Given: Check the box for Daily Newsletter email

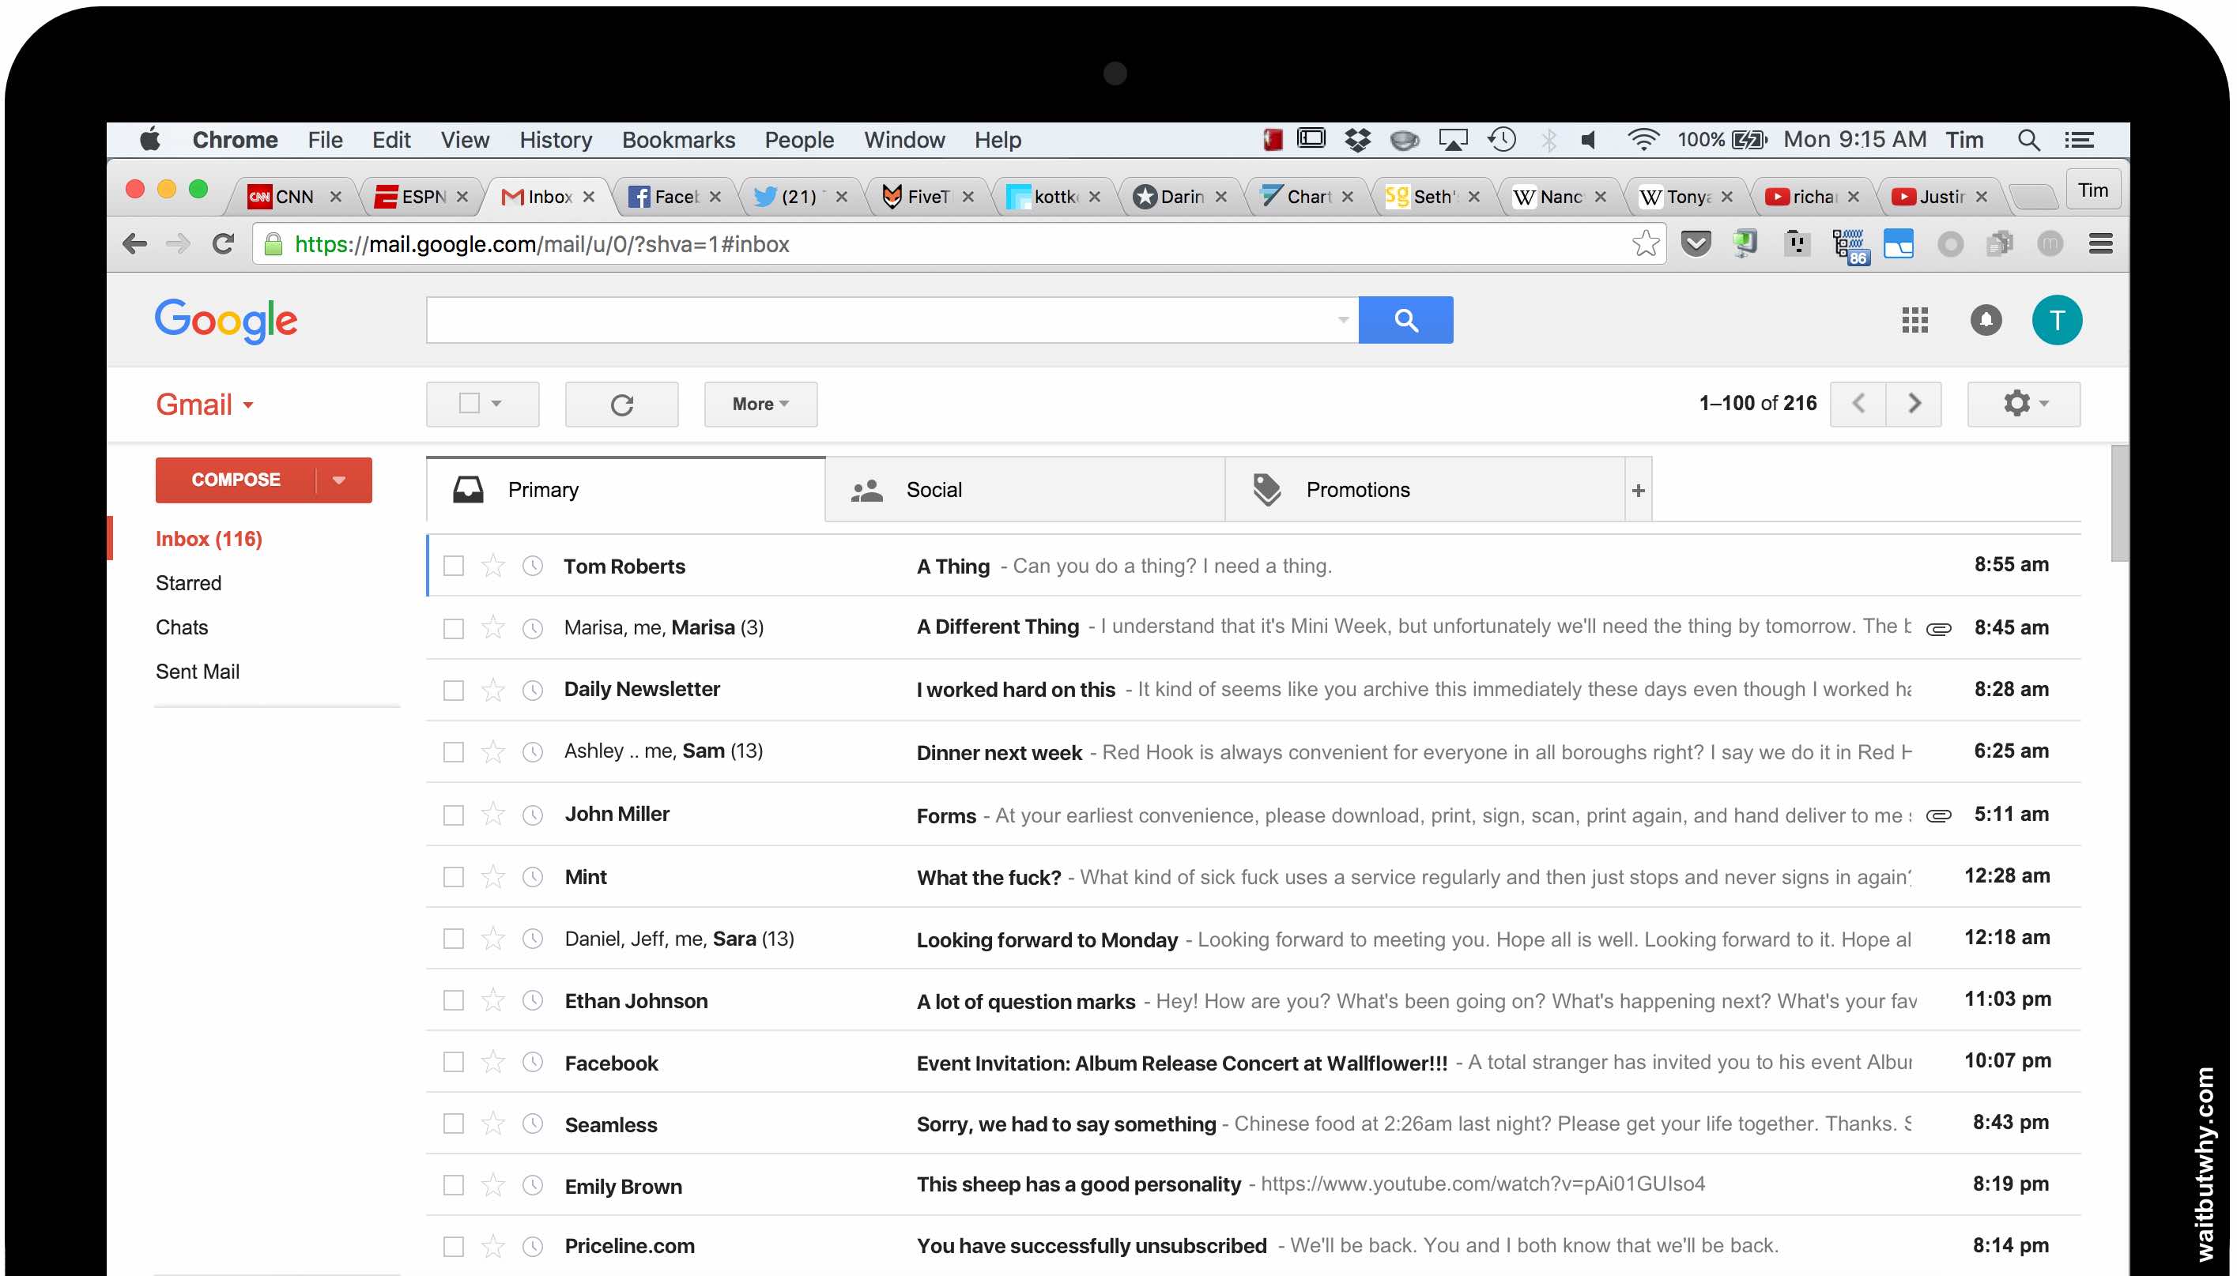Looking at the screenshot, I should click(x=453, y=691).
